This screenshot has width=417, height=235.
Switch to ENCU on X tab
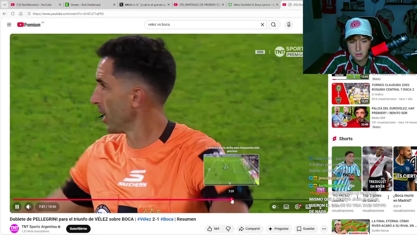point(145,5)
